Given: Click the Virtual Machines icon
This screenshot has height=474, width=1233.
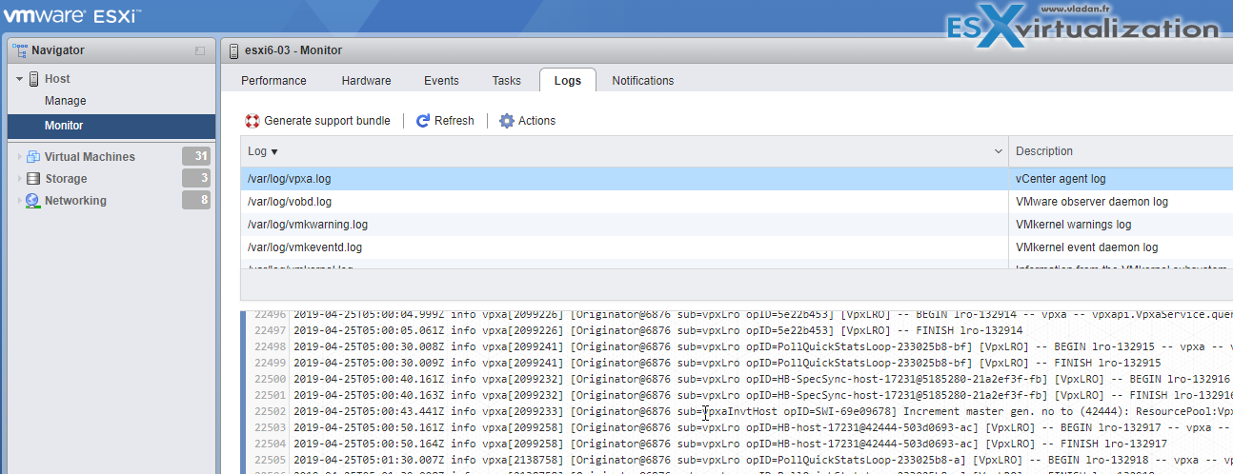Looking at the screenshot, I should (x=33, y=157).
